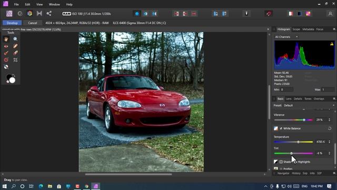
Task: Switch to the Liquify Persona icon
Action: click(x=20, y=14)
